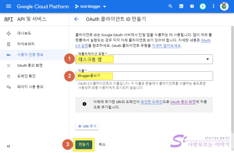Select 사용자 인증 정보 sidebar item
This screenshot has width=234, height=153.
click(x=34, y=55)
